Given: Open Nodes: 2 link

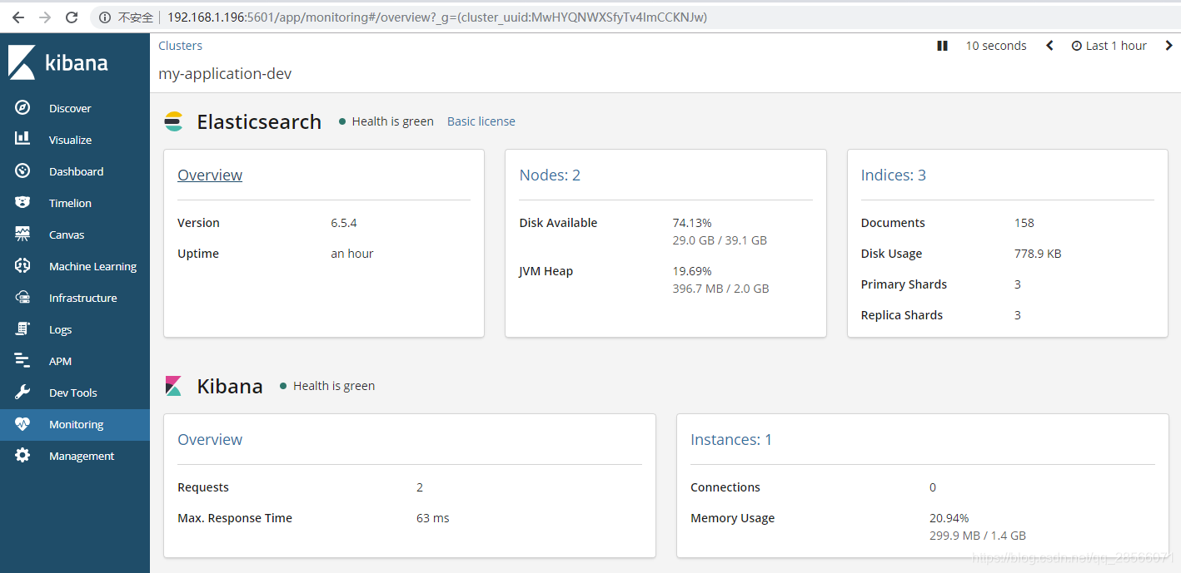Looking at the screenshot, I should tap(550, 175).
